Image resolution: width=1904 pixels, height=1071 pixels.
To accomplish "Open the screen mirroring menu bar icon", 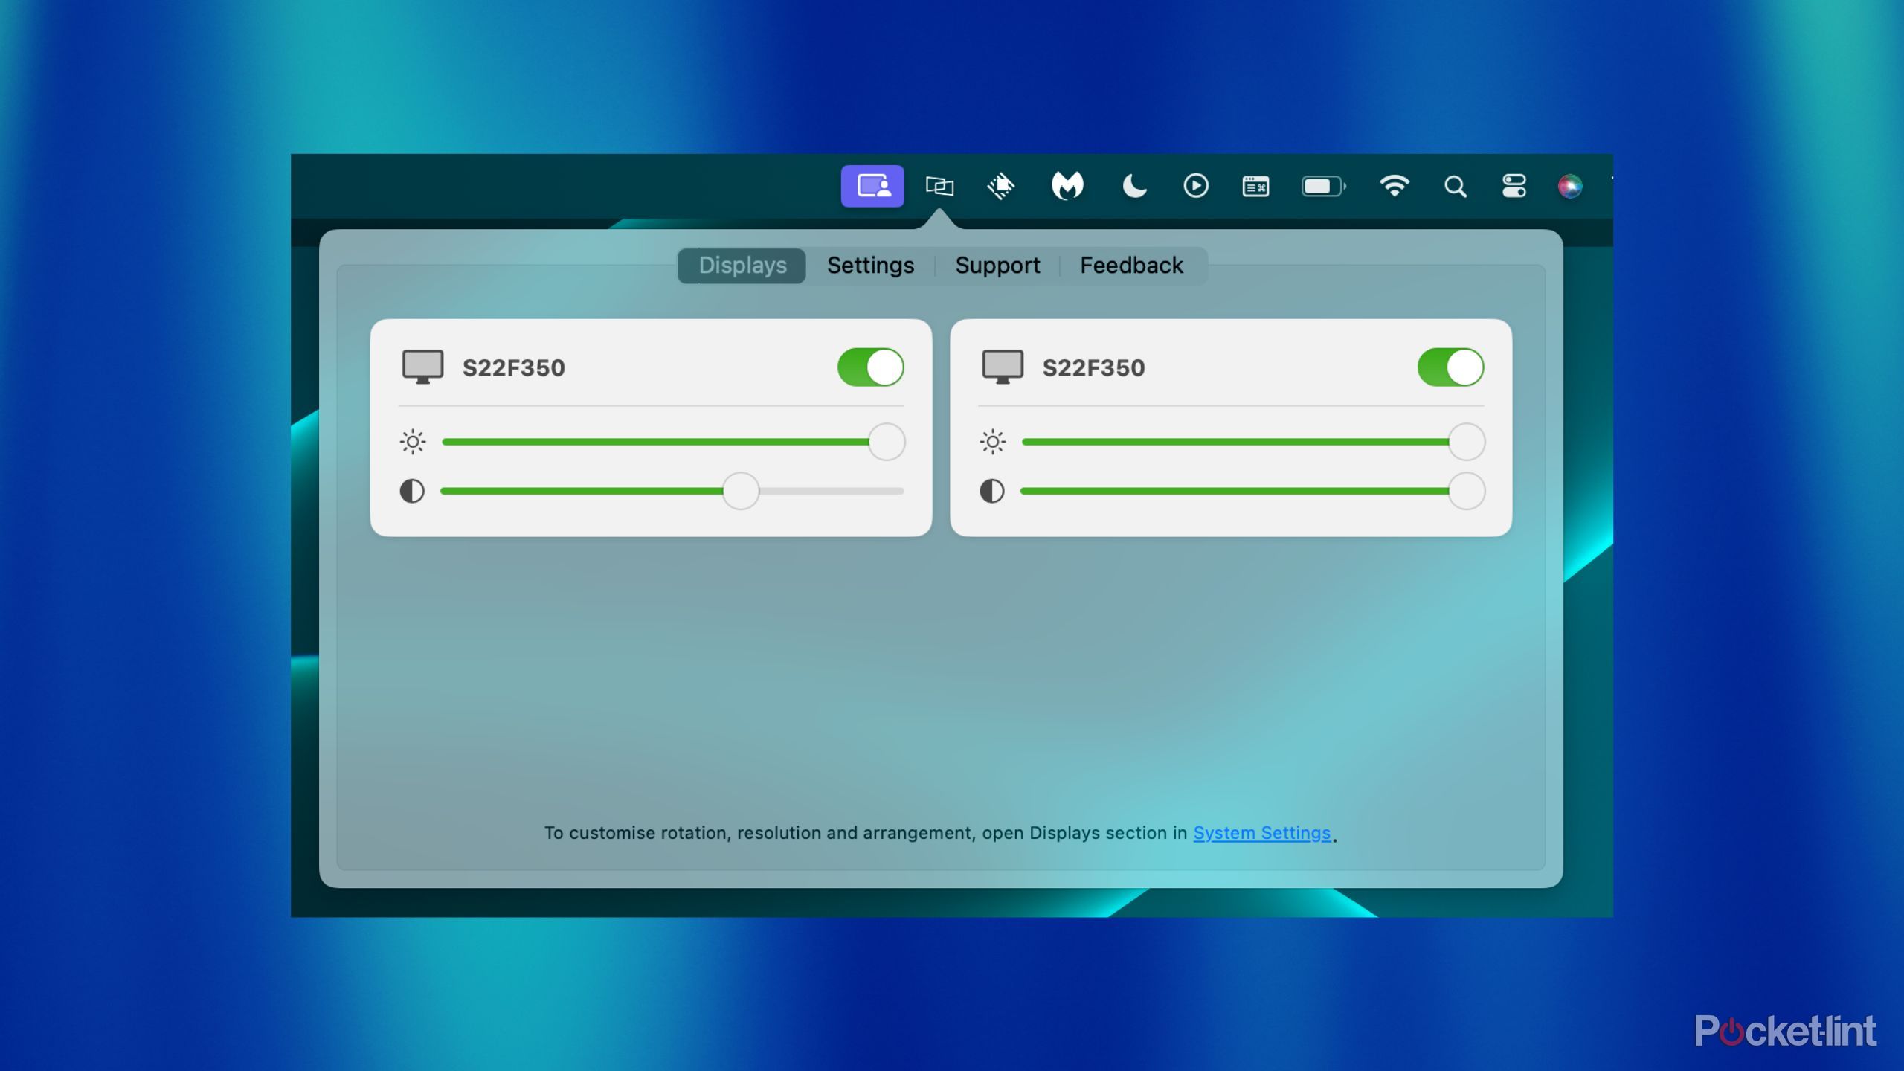I will click(x=939, y=186).
